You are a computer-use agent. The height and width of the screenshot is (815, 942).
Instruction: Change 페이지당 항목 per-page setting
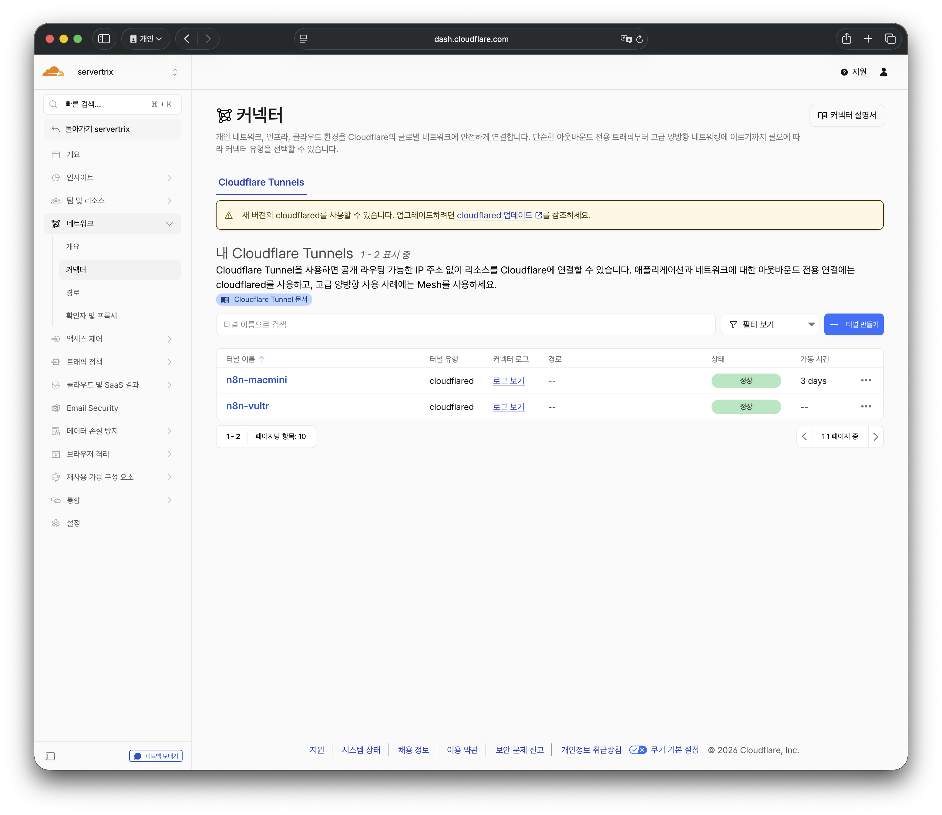(280, 437)
